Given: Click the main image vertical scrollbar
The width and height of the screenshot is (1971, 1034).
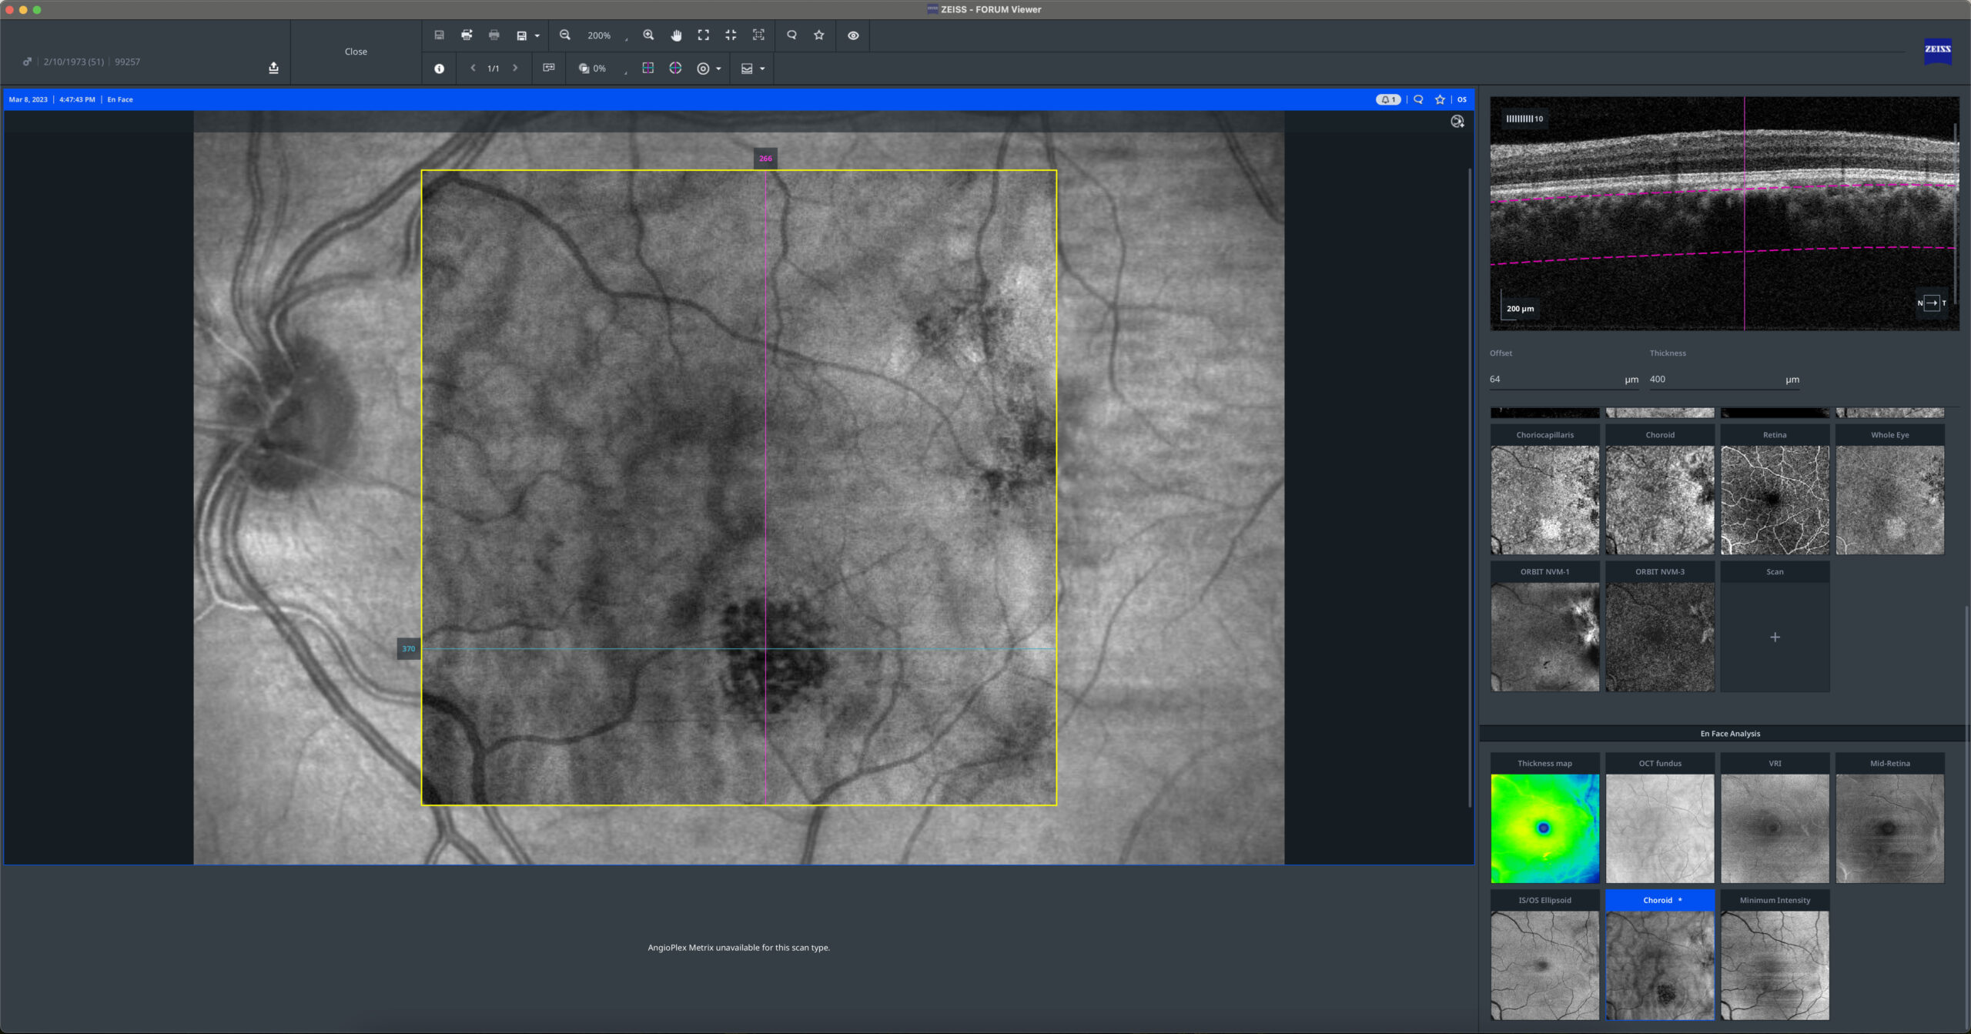Looking at the screenshot, I should point(1470,488).
